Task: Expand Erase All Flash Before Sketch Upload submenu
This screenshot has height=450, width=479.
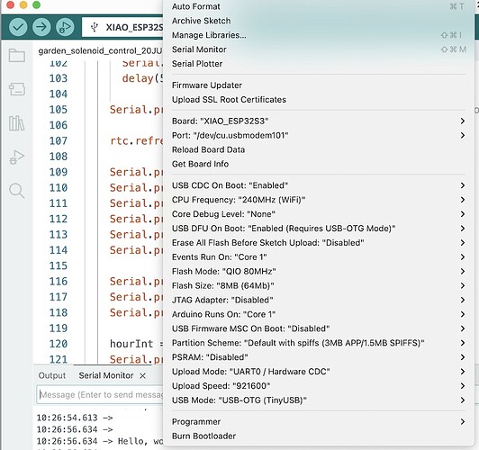Action: click(318, 243)
